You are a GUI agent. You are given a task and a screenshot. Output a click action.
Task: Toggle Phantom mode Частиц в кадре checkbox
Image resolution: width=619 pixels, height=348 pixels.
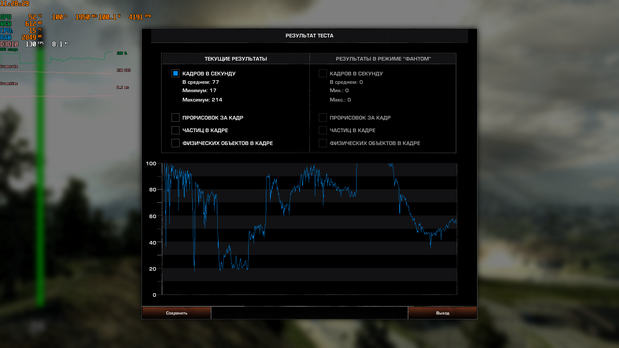pyautogui.click(x=323, y=130)
